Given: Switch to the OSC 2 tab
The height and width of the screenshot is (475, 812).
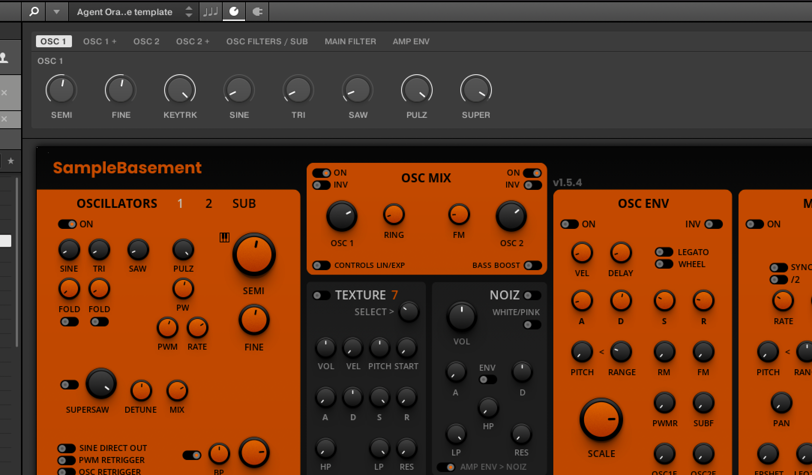Looking at the screenshot, I should 146,41.
